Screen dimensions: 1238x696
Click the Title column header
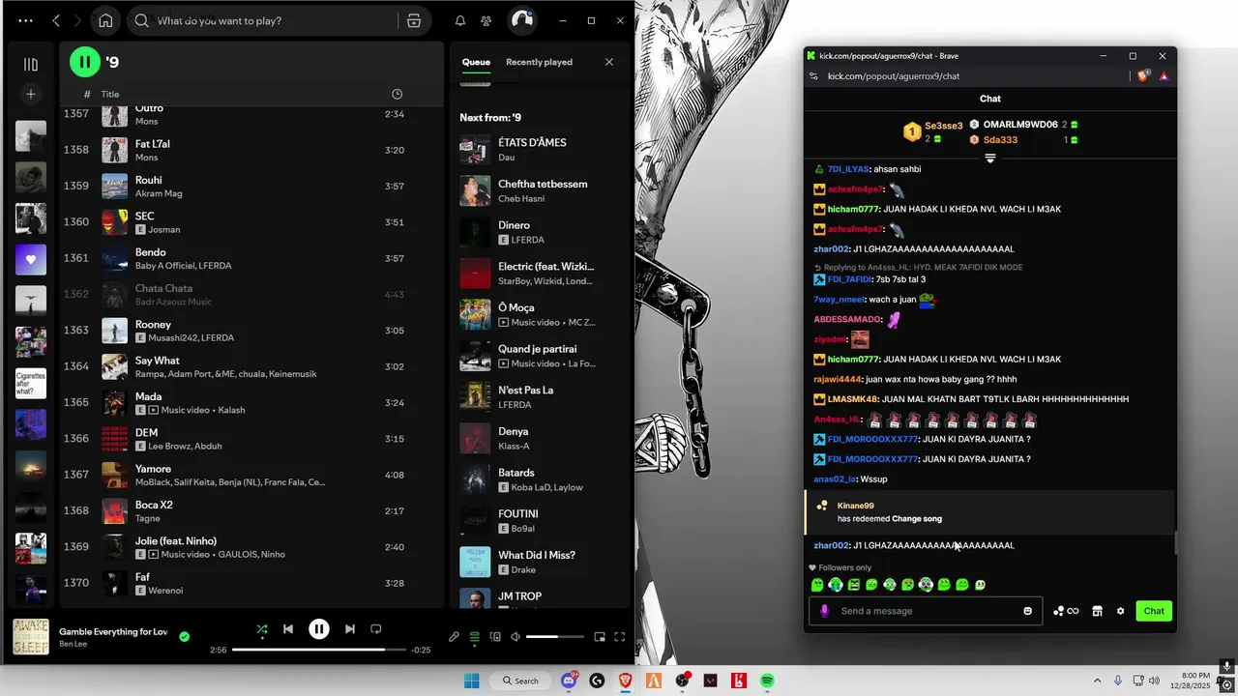click(x=110, y=94)
